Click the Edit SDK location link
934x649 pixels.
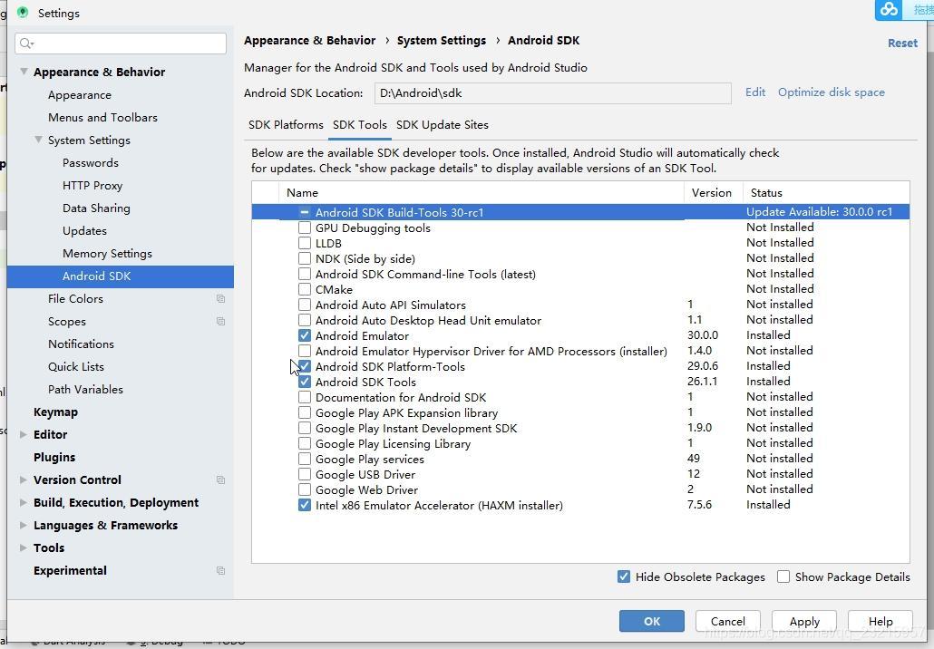tap(755, 92)
